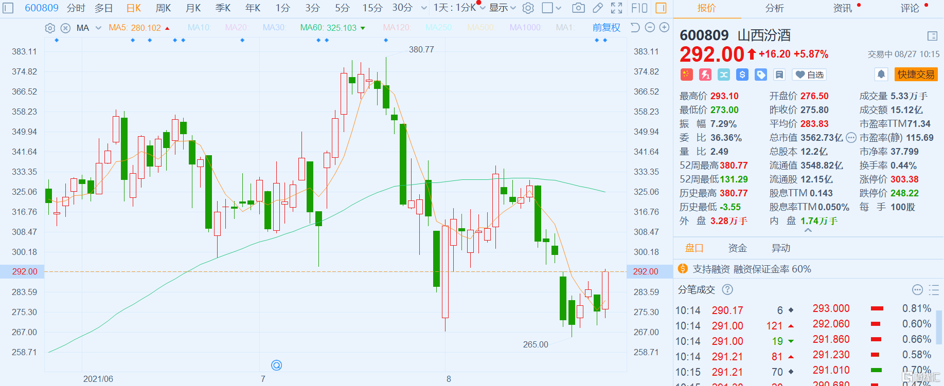Select the 5分 interval
This screenshot has width=944, height=386.
(342, 8)
